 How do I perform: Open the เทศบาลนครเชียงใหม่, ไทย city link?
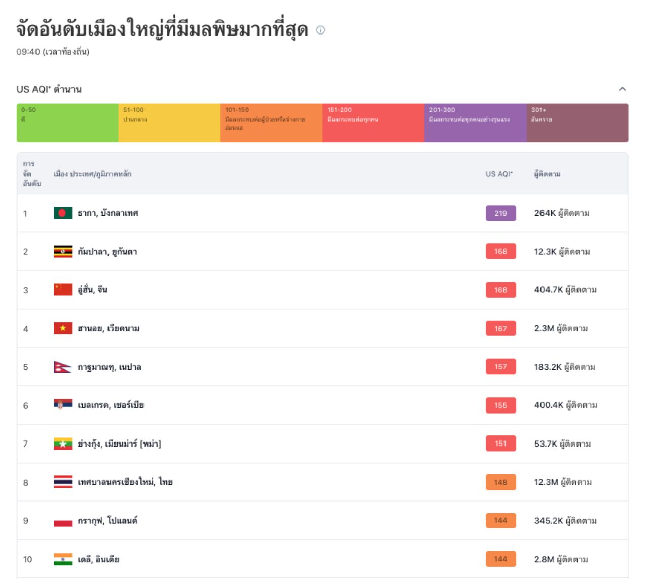pos(125,482)
